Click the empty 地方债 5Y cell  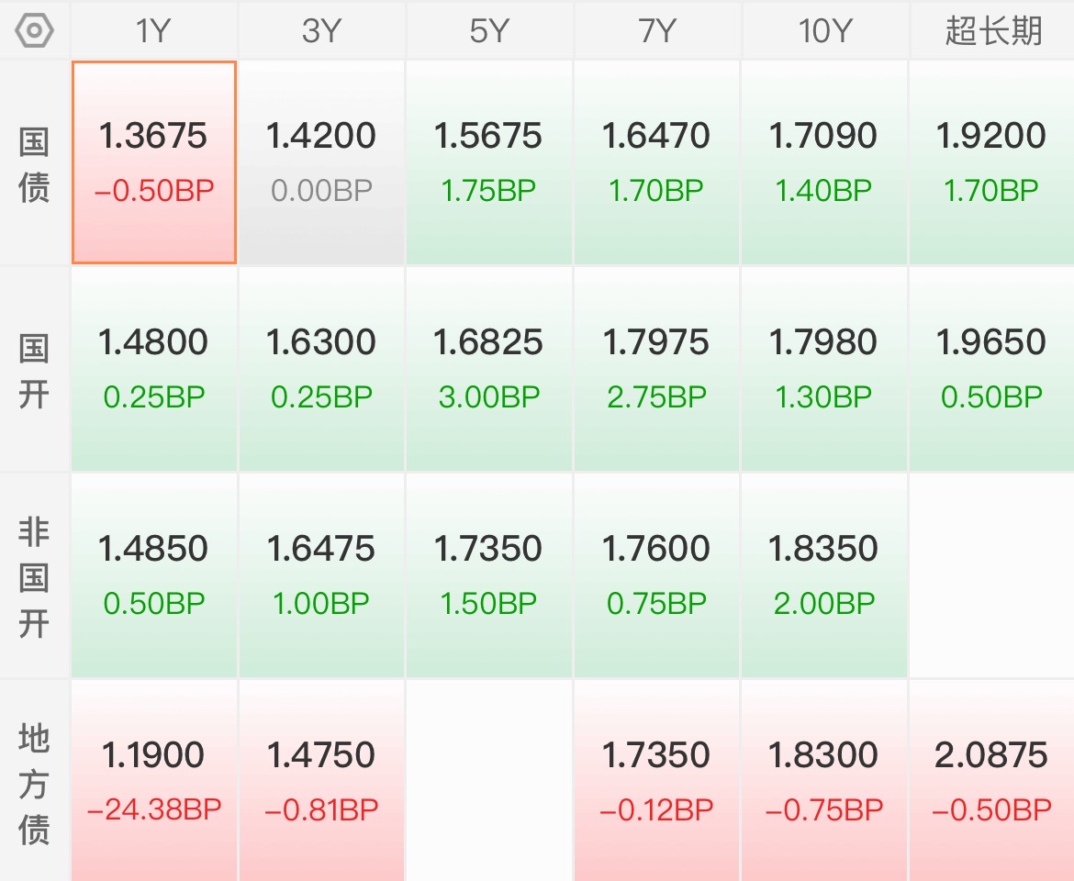[x=489, y=781]
